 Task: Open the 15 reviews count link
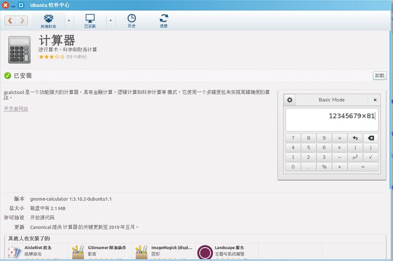tap(76, 57)
